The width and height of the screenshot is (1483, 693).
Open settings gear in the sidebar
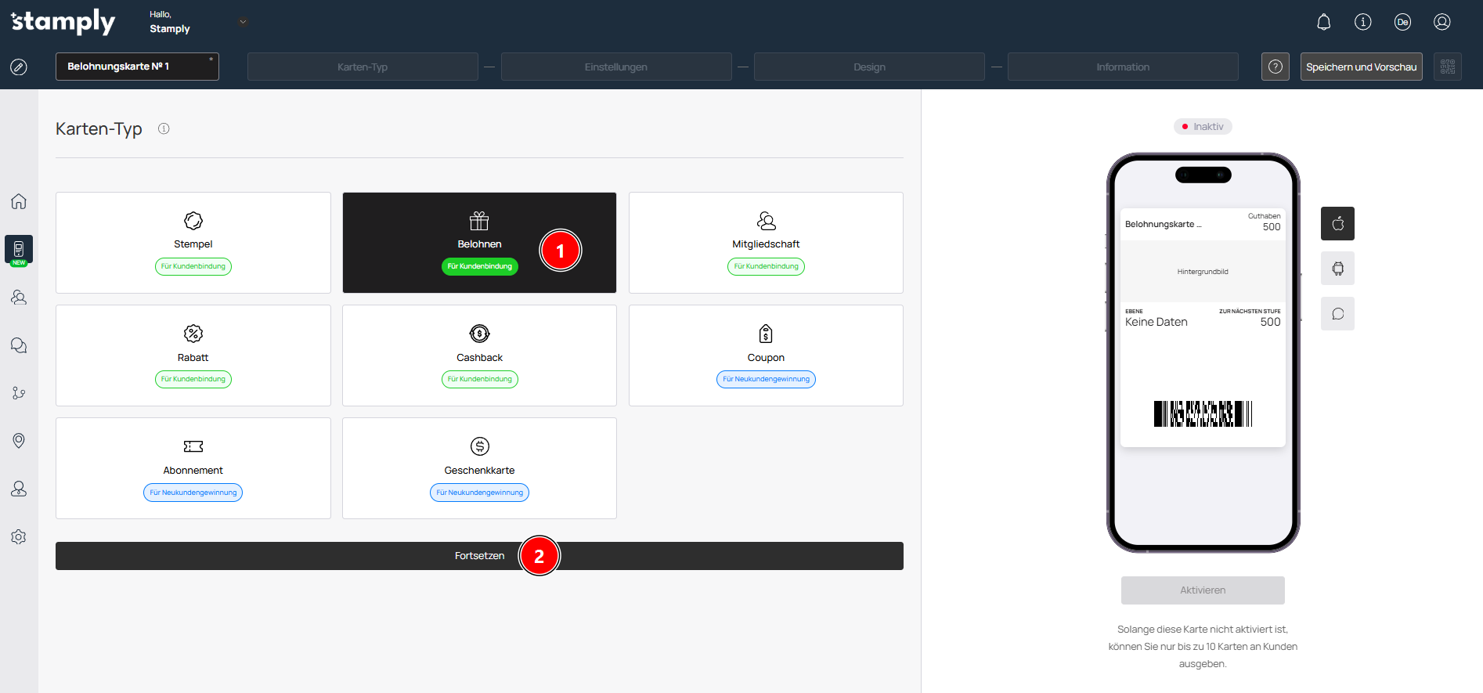[x=19, y=537]
